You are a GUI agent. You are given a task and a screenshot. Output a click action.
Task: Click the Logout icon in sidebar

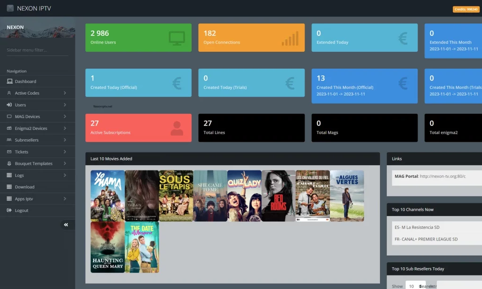(9, 210)
